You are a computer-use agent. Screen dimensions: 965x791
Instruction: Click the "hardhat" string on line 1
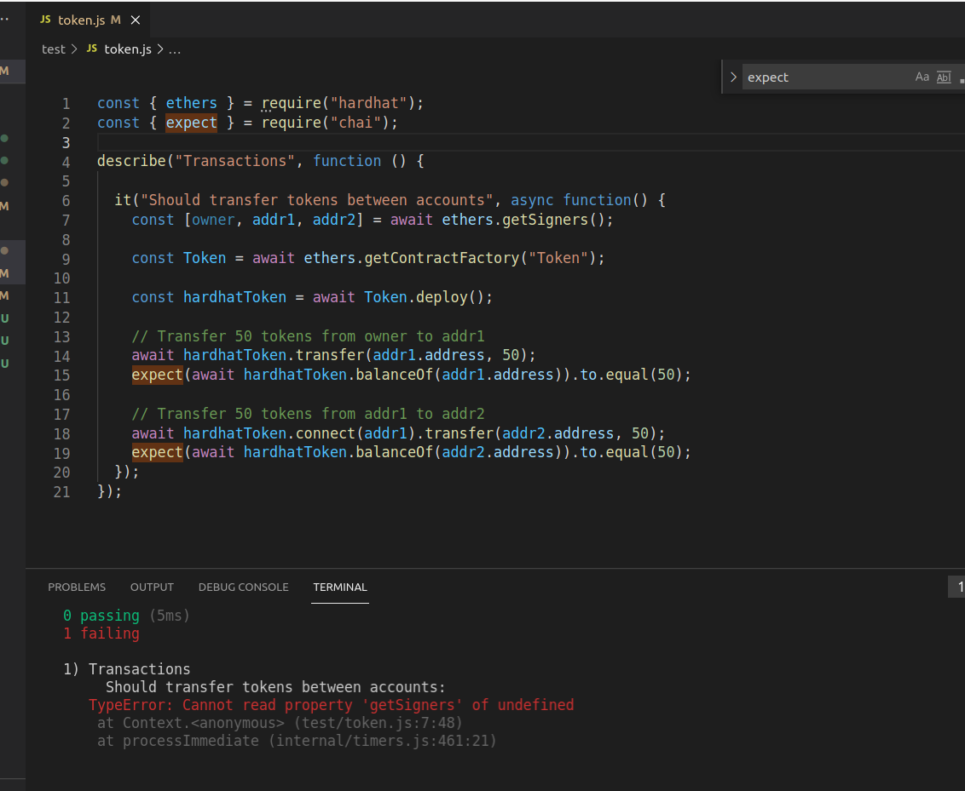coord(369,103)
